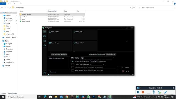This screenshot has width=176, height=99.
Task: Click the logout icon at sidebar bottom
Action: click(x=45, y=73)
